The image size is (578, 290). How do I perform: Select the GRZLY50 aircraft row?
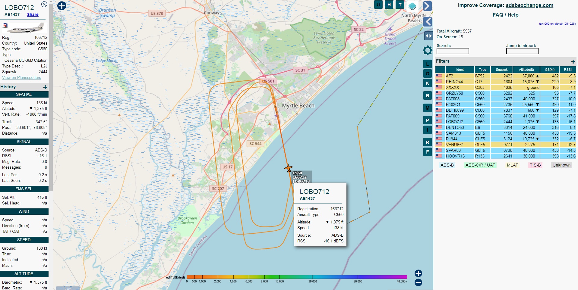(506, 93)
